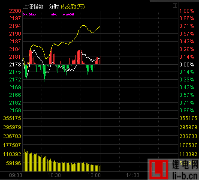Click the 14:00 time axis label

coord(133,175)
